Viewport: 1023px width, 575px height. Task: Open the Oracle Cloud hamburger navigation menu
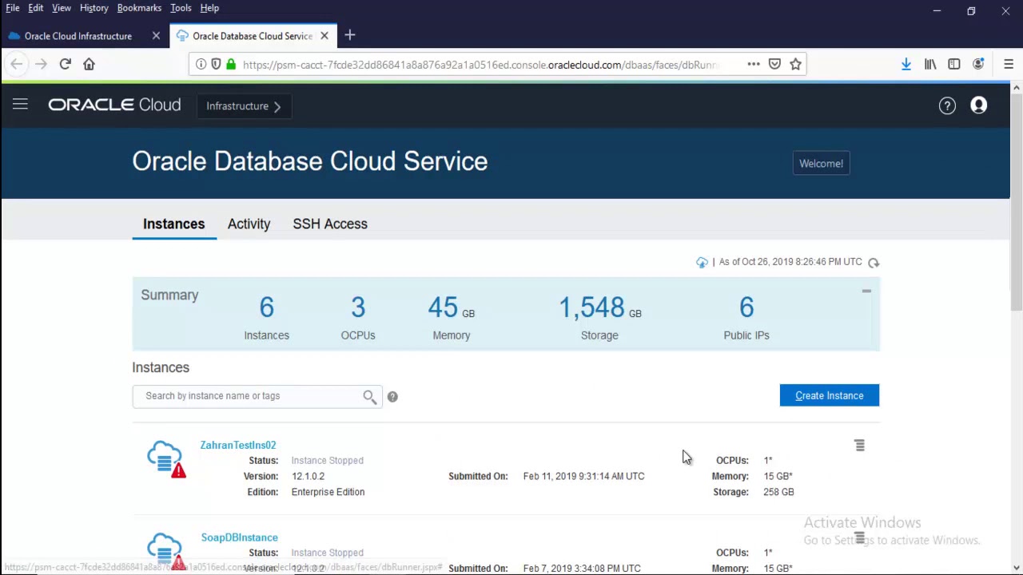20,105
